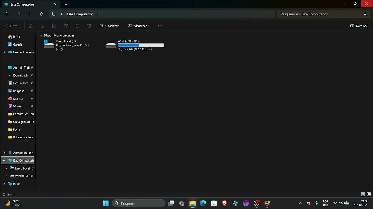The width and height of the screenshot is (373, 209).
Task: Open Brave browser from the taskbar
Action: (224, 203)
